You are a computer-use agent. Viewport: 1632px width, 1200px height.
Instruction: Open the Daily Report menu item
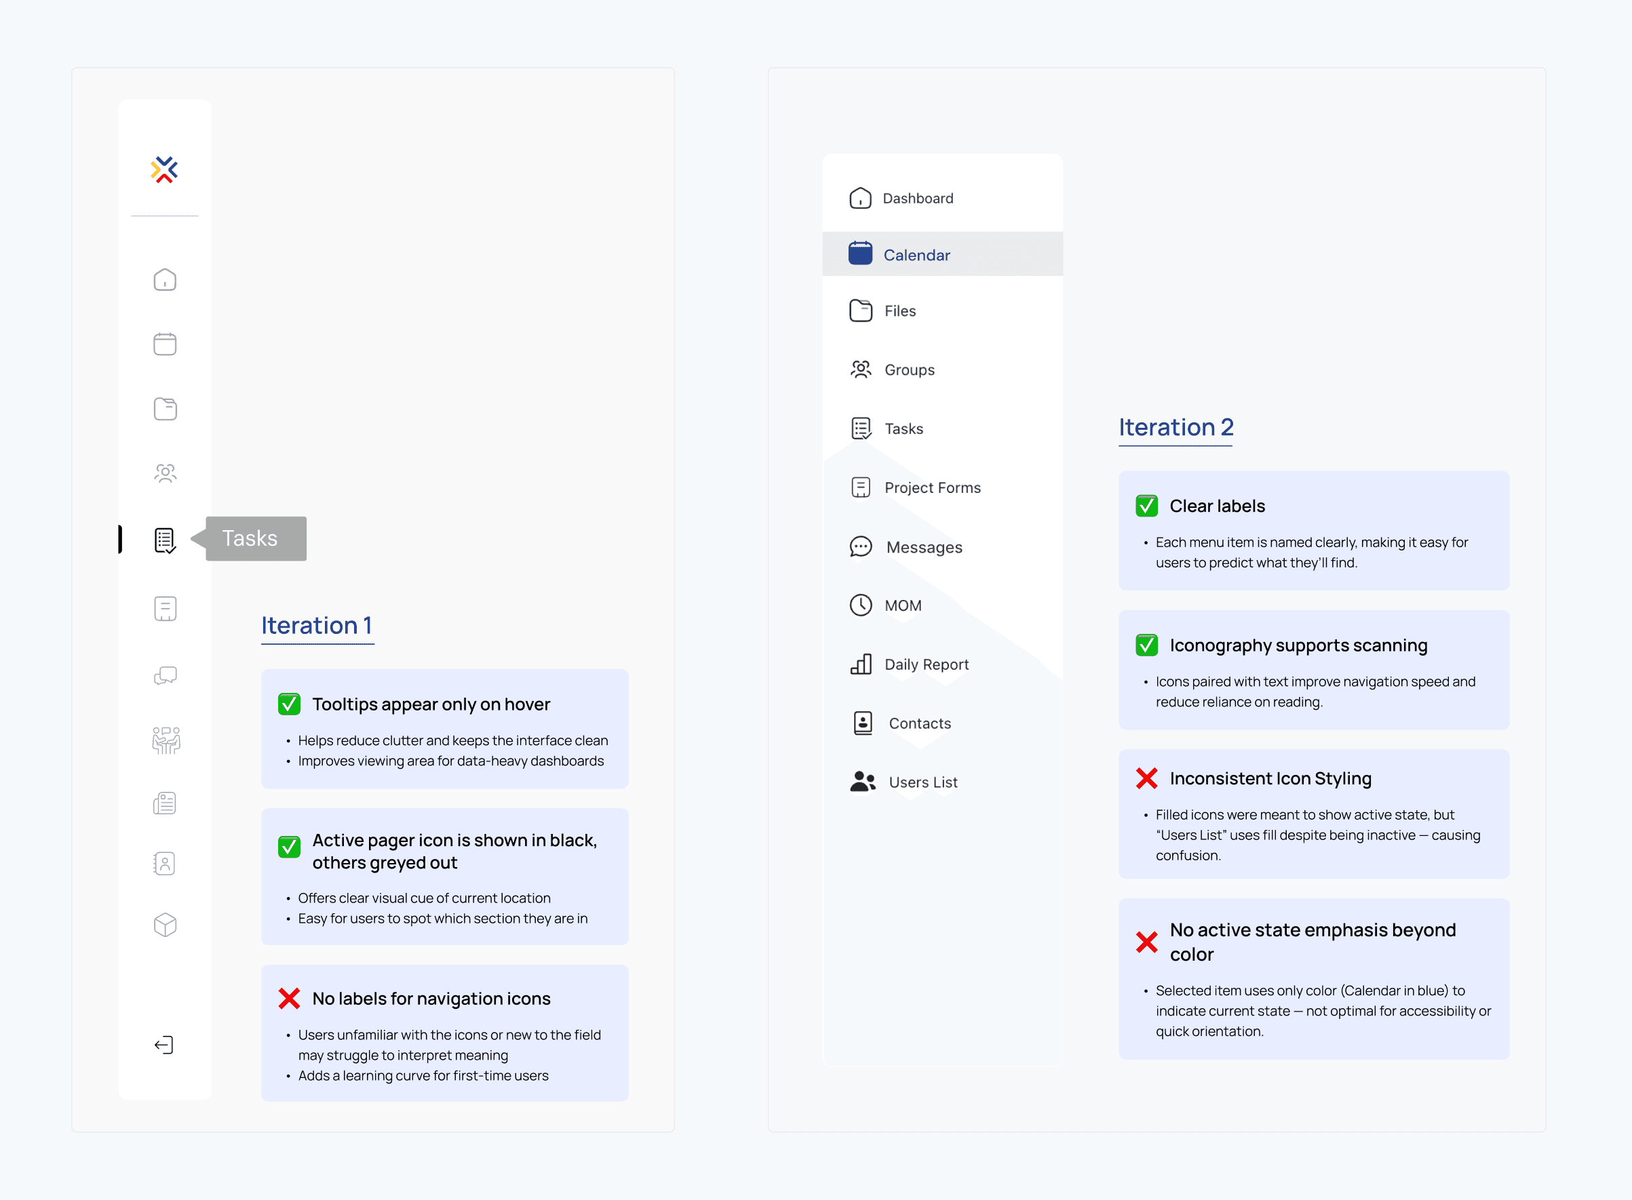(x=926, y=664)
